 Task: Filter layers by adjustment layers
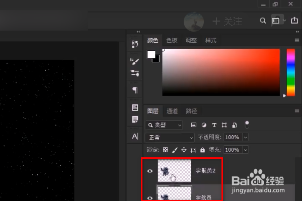pyautogui.click(x=204, y=125)
